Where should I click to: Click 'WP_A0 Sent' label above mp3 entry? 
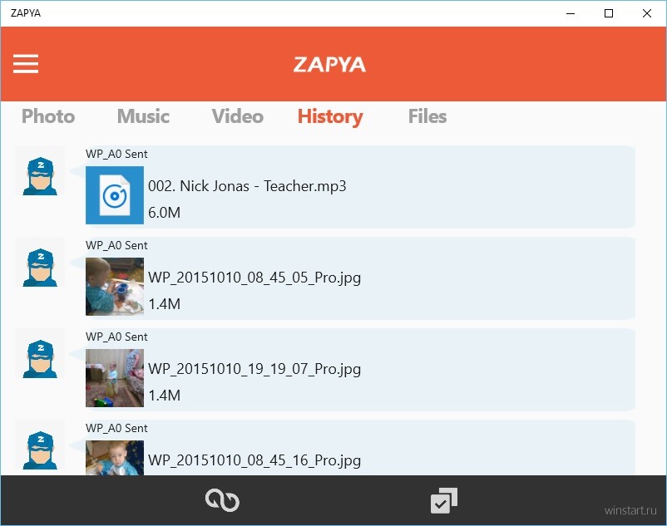coord(116,154)
